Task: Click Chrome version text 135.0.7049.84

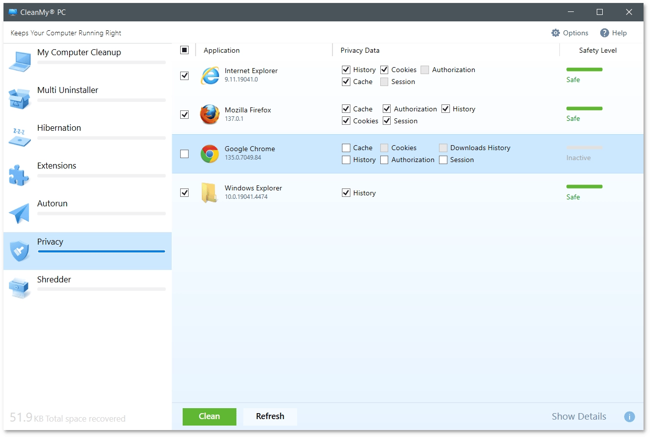Action: pos(243,158)
